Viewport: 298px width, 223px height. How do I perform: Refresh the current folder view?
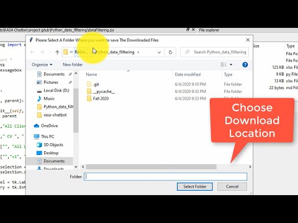(170, 52)
